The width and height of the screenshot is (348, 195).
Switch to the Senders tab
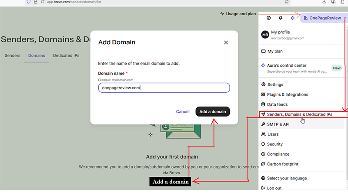point(12,55)
